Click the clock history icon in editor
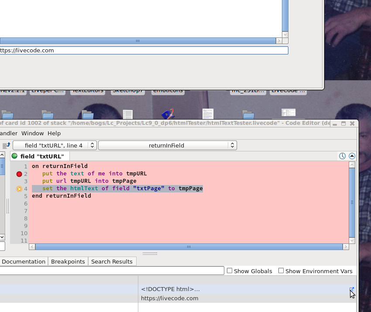Image resolution: width=371 pixels, height=312 pixels. [342, 156]
